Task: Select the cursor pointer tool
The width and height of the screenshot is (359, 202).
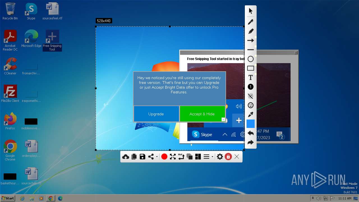Action: pyautogui.click(x=250, y=11)
